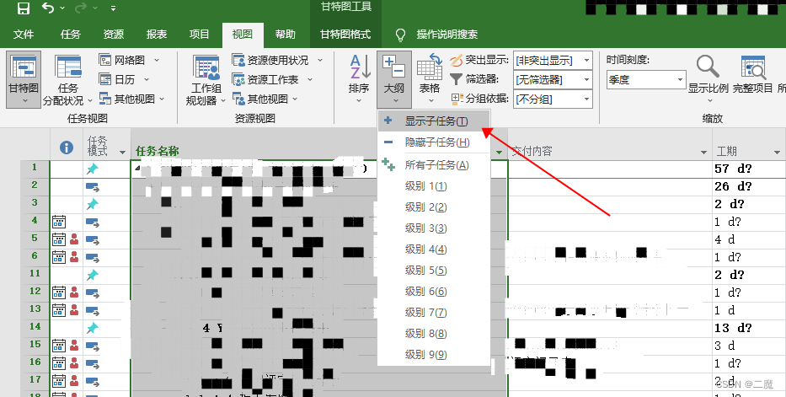786x397 pixels.
Task: Select 级别 1(1) outline level
Action: point(434,186)
